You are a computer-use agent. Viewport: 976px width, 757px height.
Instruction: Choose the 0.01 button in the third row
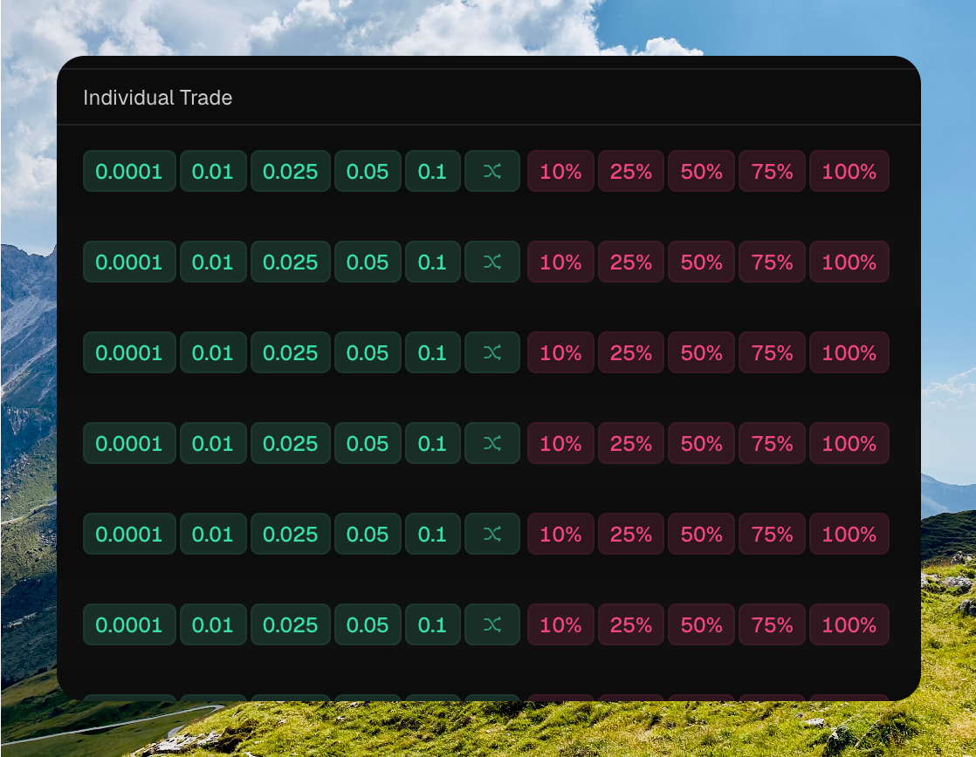click(x=213, y=352)
